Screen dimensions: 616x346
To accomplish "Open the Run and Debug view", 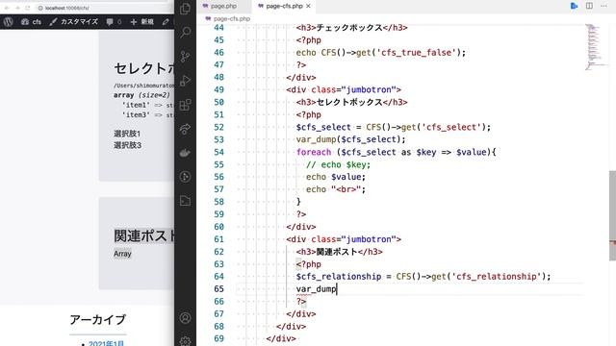I will coord(185,81).
